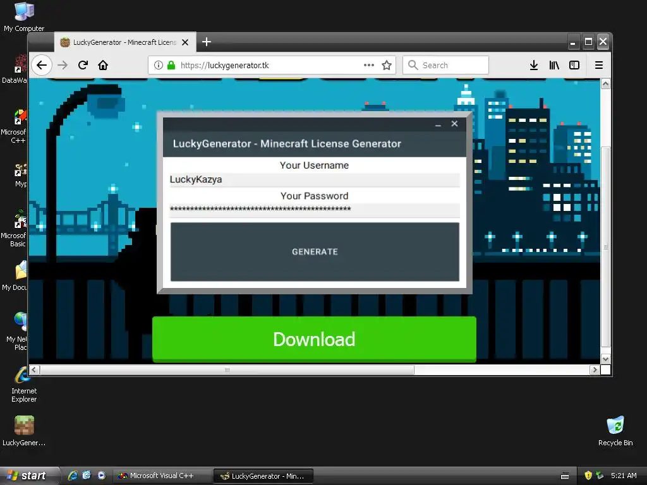Click the Your Username field with LuckyKazya
This screenshot has width=647, height=485.
tap(315, 180)
